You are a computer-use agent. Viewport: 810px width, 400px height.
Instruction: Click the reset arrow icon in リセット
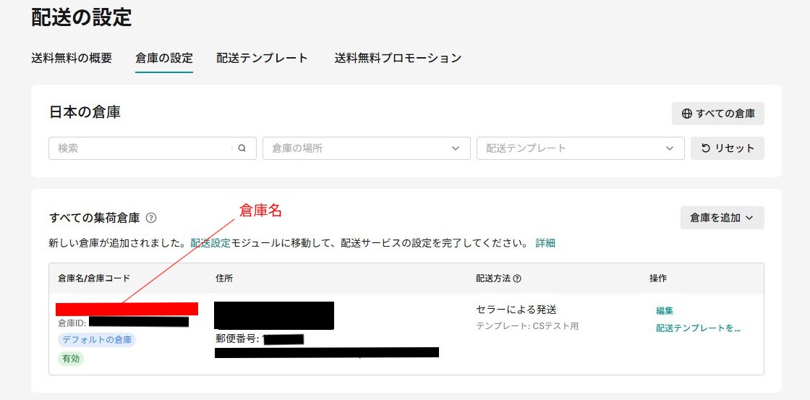pos(706,148)
